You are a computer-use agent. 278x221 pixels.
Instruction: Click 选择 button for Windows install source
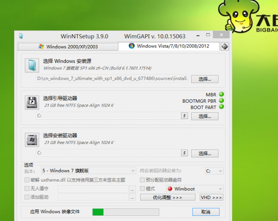click(205, 79)
